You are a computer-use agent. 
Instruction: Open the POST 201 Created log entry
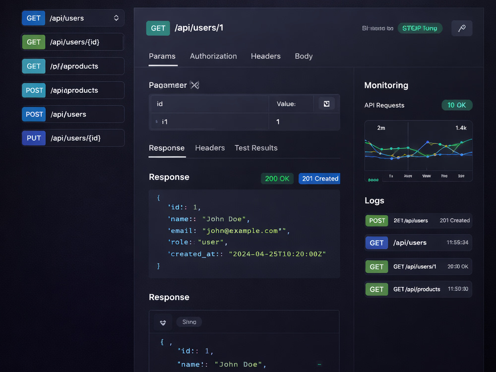click(x=418, y=221)
